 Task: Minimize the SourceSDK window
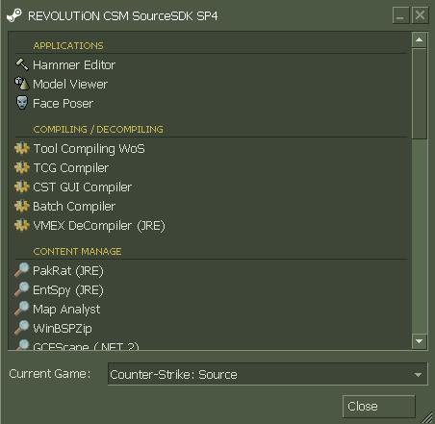point(400,15)
